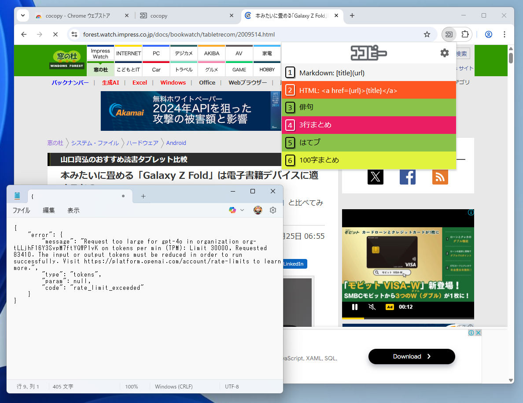The image size is (523, 403).
Task: Open the ファイル menu in Notepad
Action: [x=21, y=210]
